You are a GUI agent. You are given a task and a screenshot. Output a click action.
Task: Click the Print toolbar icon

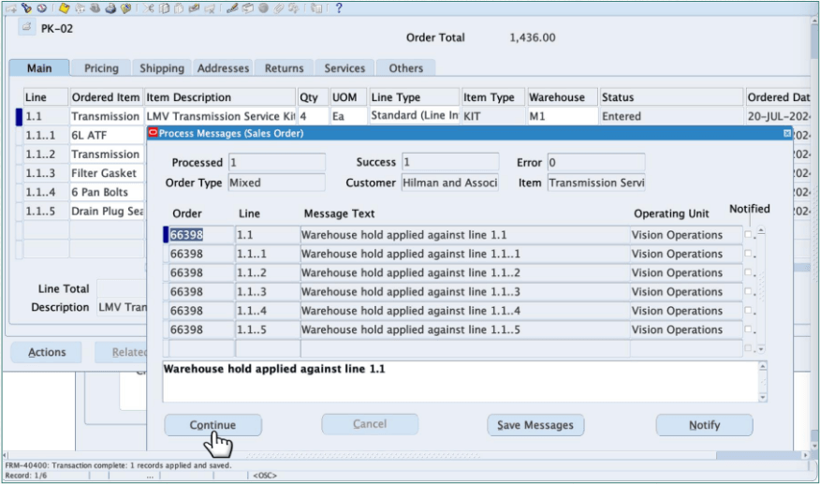point(110,8)
